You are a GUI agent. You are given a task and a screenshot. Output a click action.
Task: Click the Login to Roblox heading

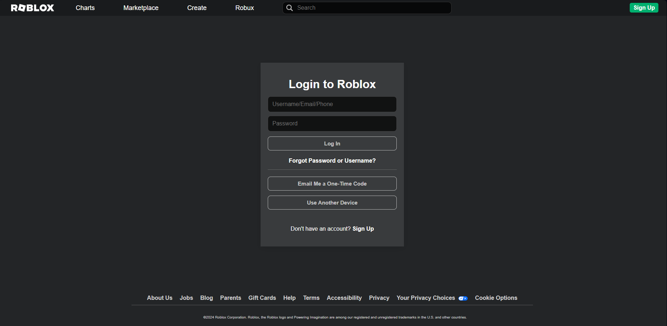(x=332, y=84)
